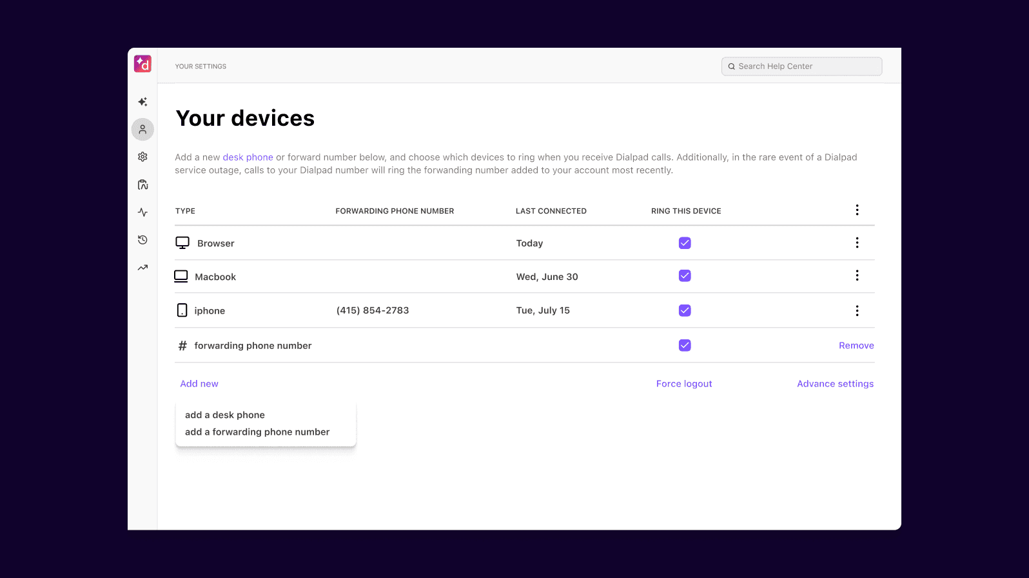The image size is (1029, 578).
Task: Click the Force logout link
Action: [684, 384]
